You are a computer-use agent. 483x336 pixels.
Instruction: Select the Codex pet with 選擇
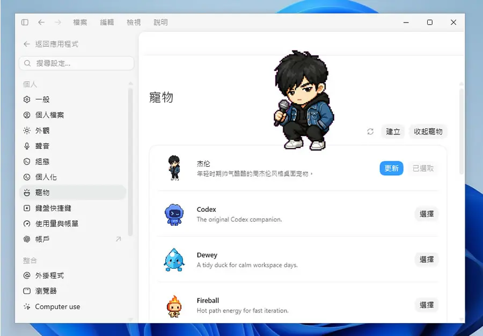coord(427,214)
